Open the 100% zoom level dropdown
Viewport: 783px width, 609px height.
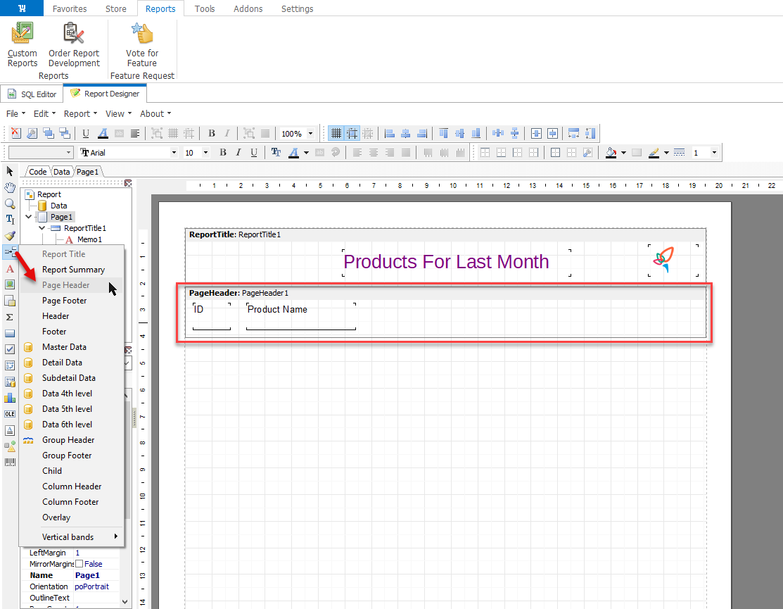[310, 134]
